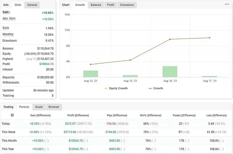Switch to the Trading tab
This screenshot has width=233, height=154.
pos(8,107)
